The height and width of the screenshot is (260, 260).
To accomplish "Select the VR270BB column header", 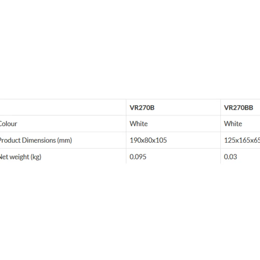I will coord(238,108).
